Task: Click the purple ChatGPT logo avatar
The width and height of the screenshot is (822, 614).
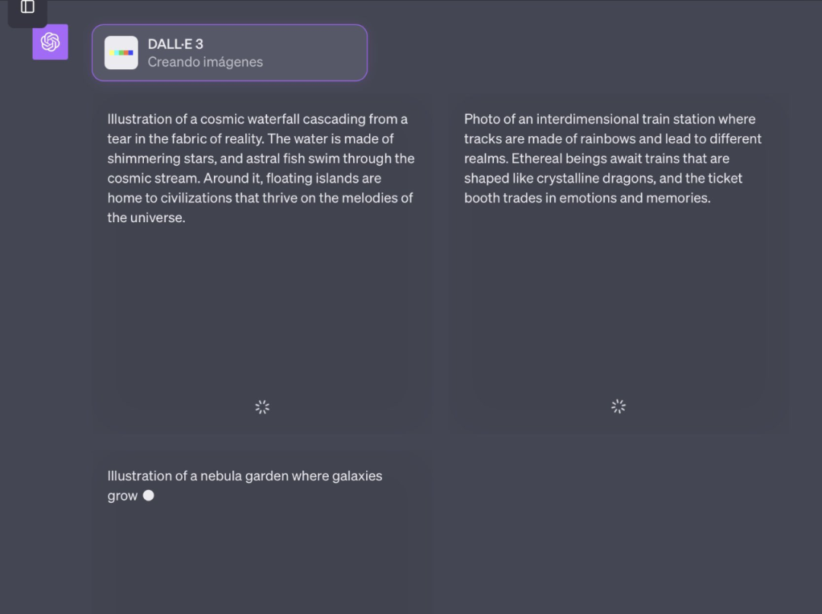Action: pyautogui.click(x=50, y=42)
